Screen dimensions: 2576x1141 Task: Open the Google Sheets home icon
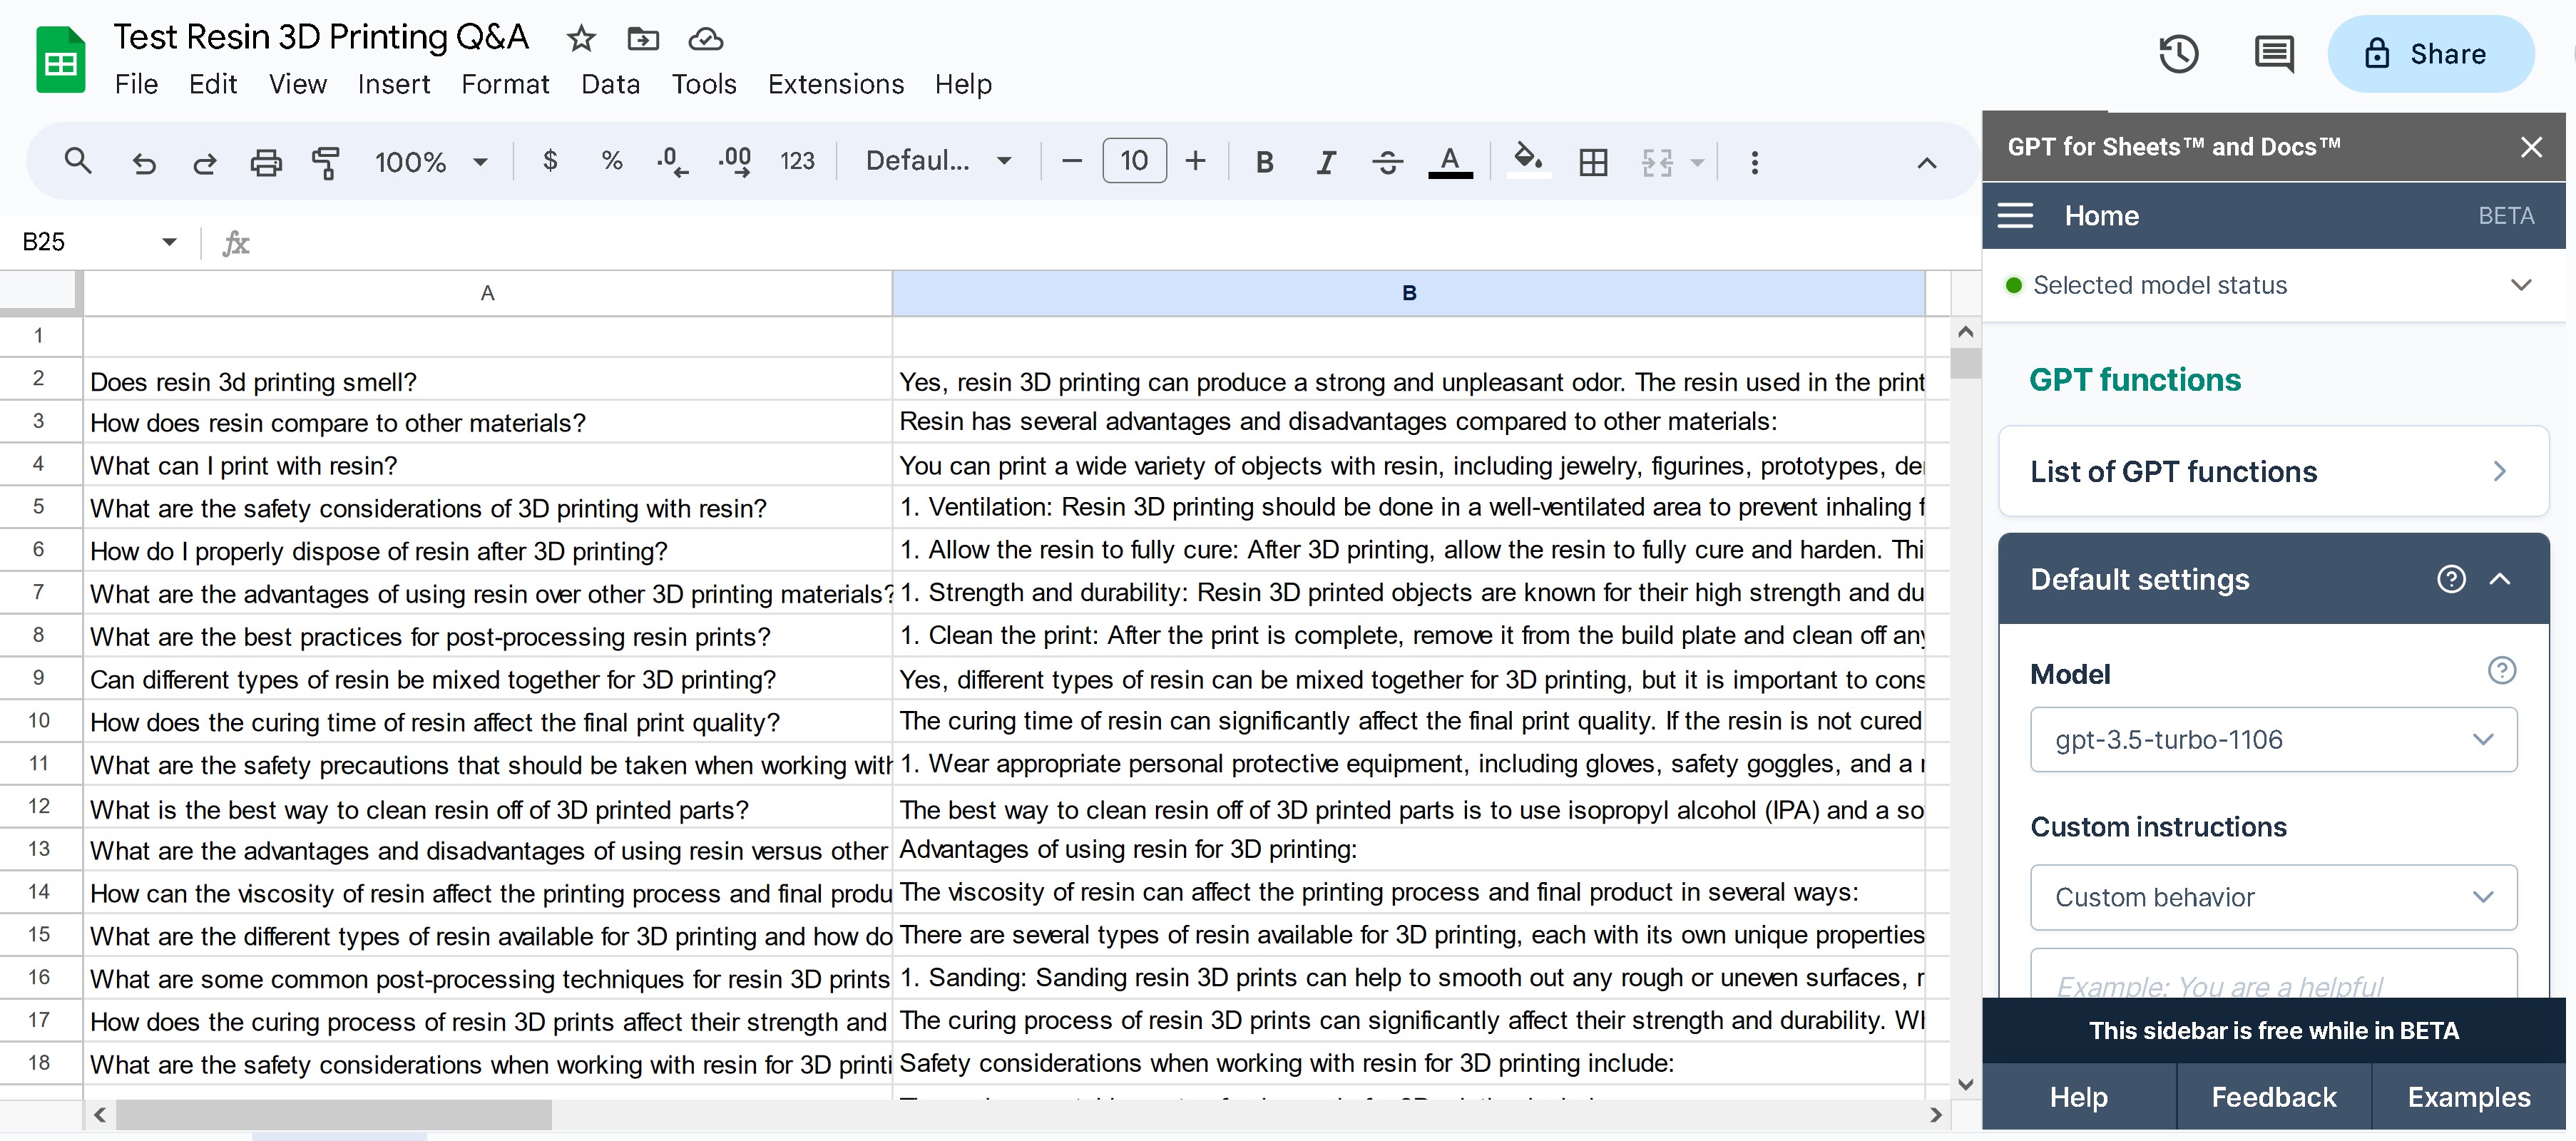[60, 60]
